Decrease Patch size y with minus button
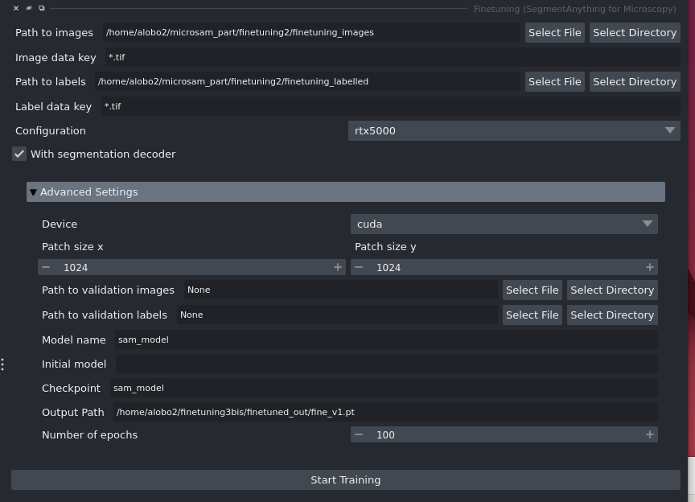Image resolution: width=695 pixels, height=502 pixels. [x=359, y=266]
